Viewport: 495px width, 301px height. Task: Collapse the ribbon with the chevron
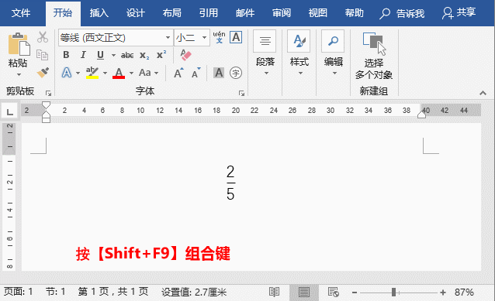pos(483,93)
